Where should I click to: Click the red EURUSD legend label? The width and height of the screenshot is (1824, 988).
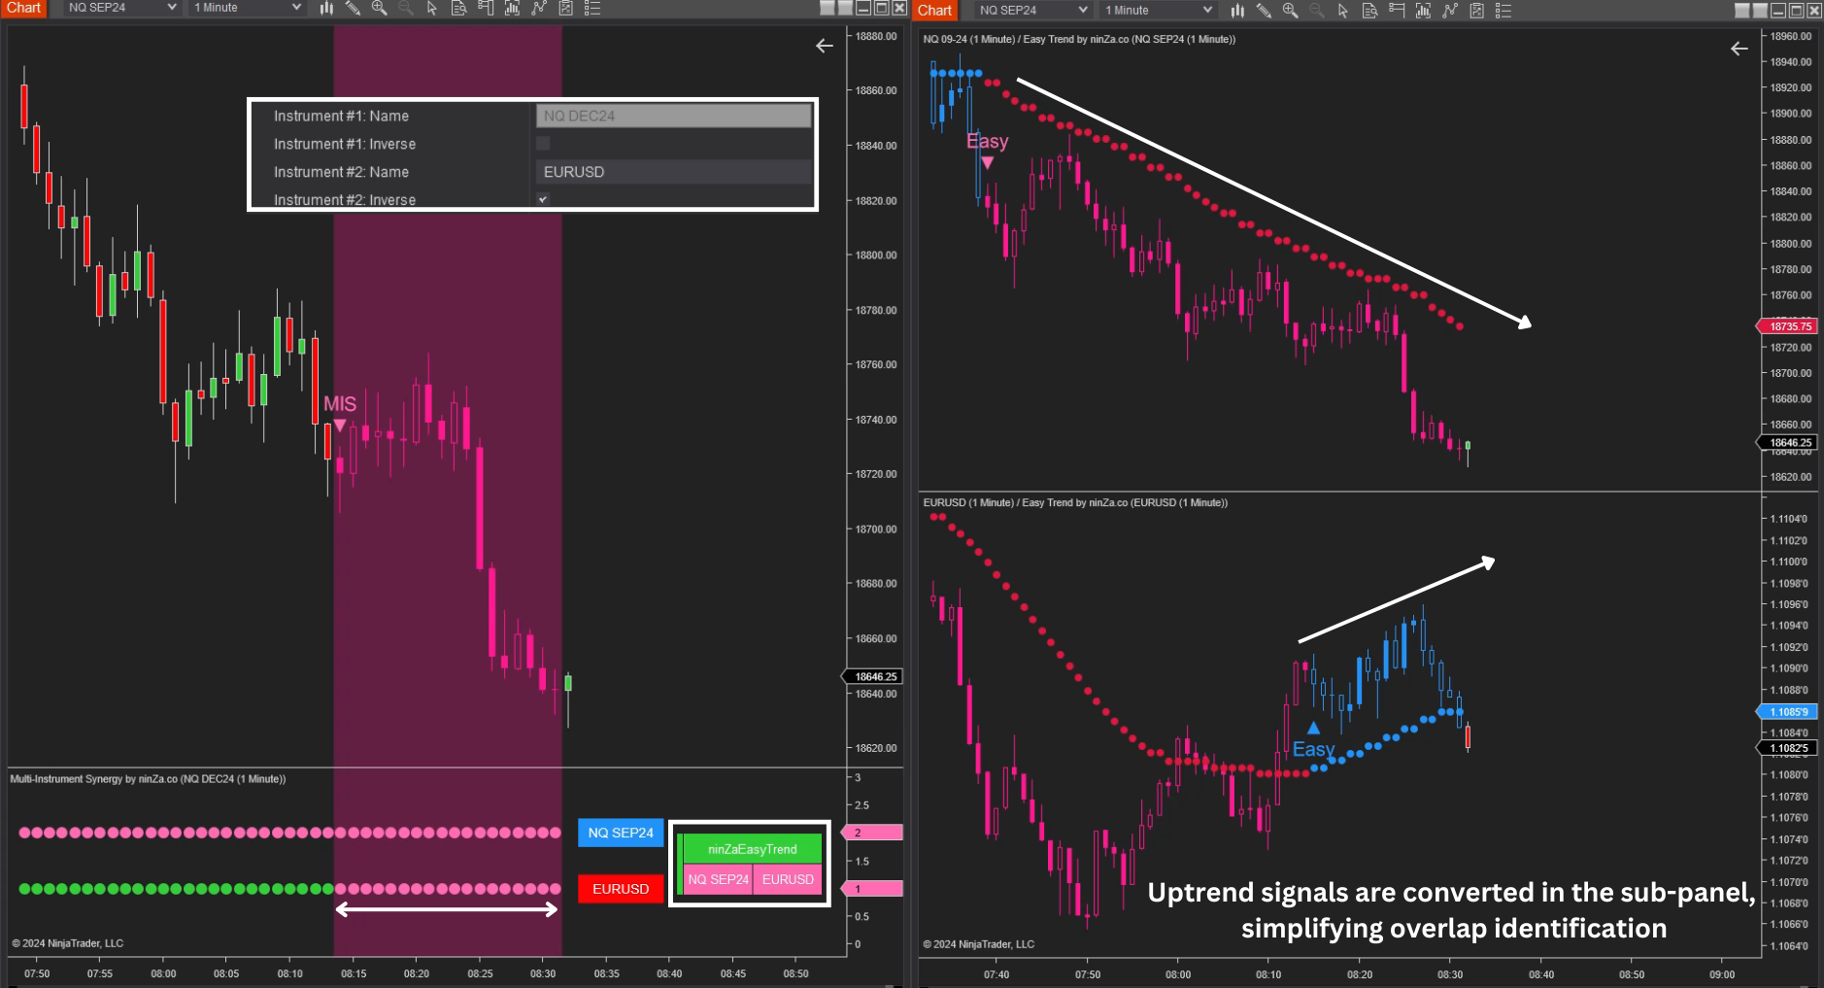click(x=621, y=888)
